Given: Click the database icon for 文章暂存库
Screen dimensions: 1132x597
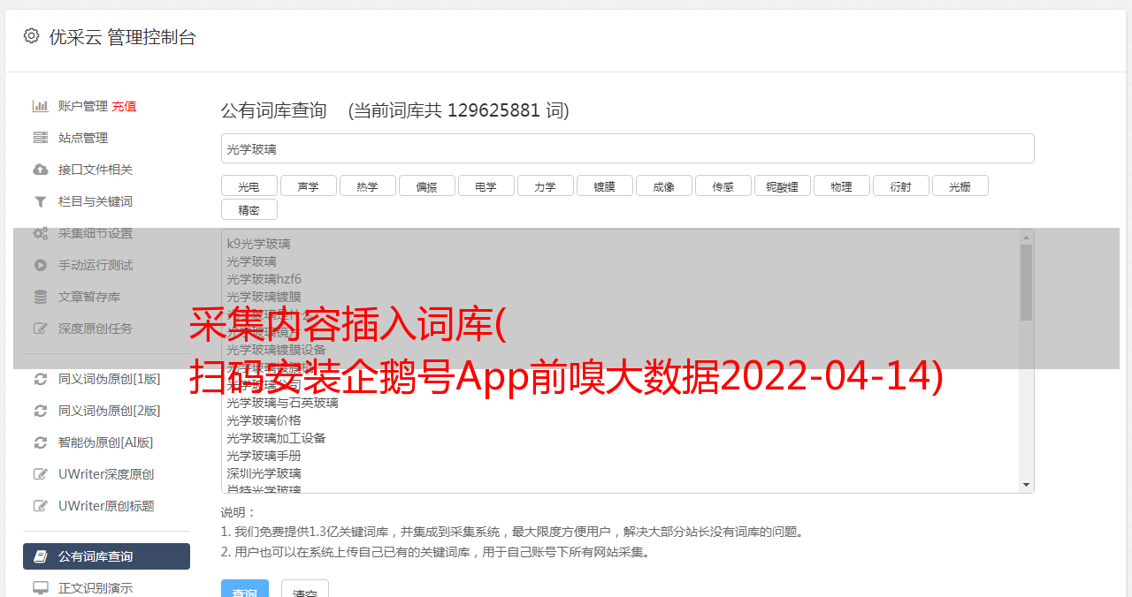Looking at the screenshot, I should coord(40,297).
